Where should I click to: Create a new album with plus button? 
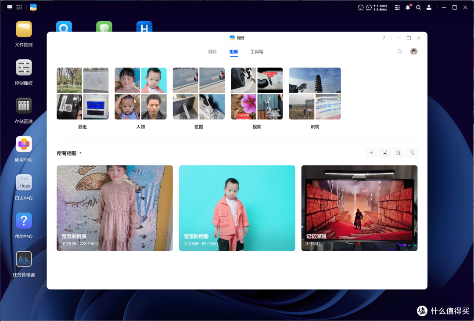point(371,153)
